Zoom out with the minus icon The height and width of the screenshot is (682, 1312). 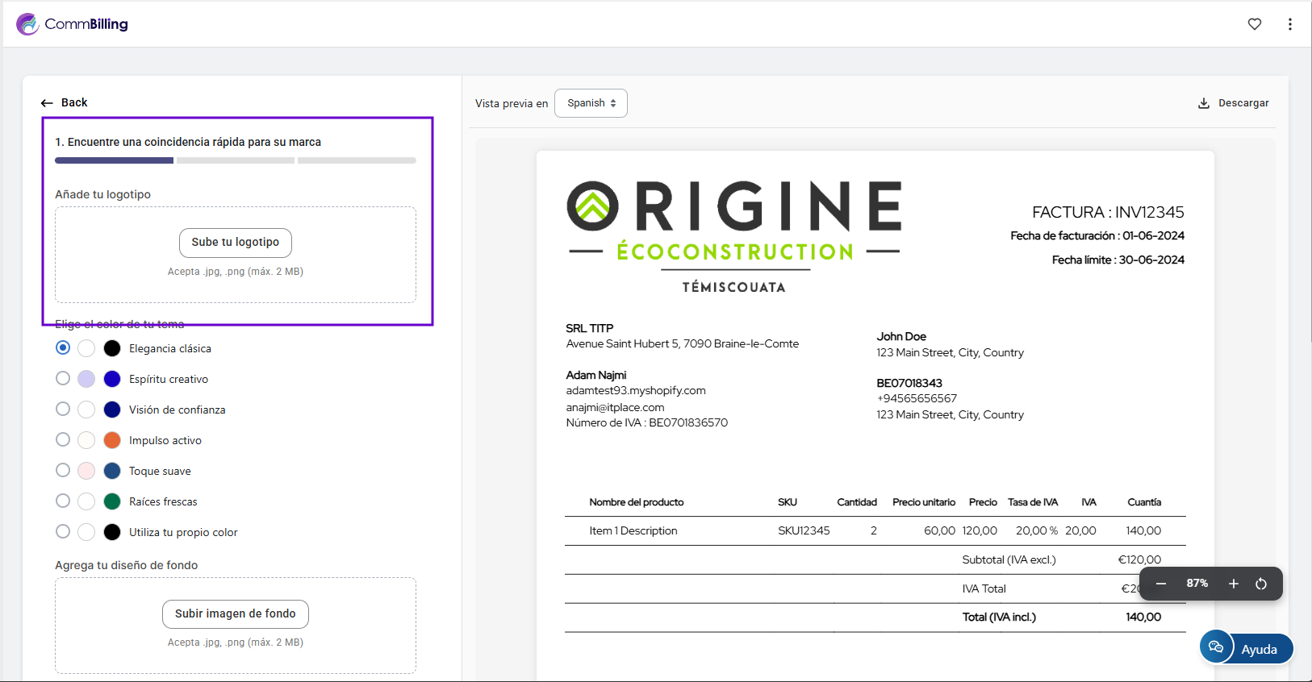coord(1160,584)
